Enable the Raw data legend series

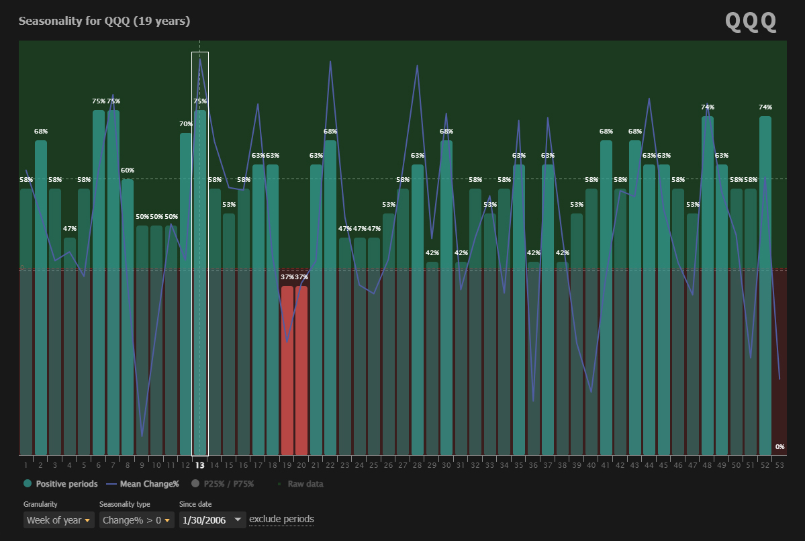300,483
